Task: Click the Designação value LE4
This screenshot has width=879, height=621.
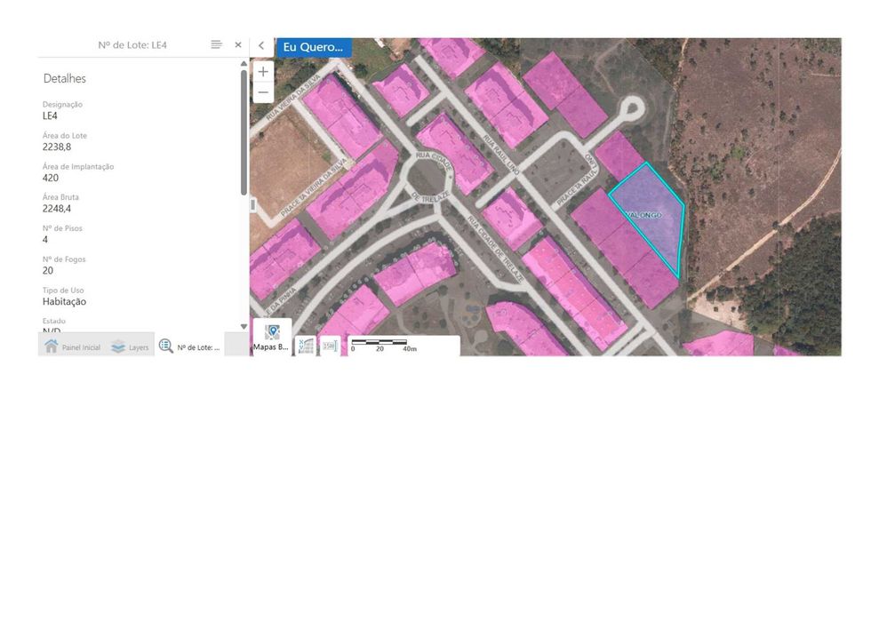Action: [x=50, y=116]
